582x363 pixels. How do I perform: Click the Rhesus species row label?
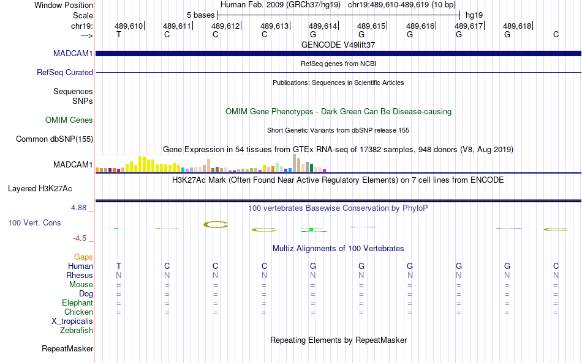80,275
